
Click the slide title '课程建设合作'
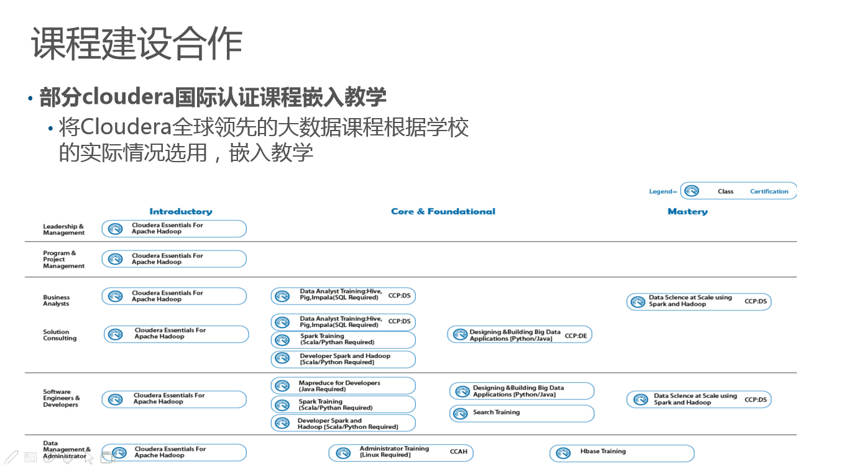137,44
